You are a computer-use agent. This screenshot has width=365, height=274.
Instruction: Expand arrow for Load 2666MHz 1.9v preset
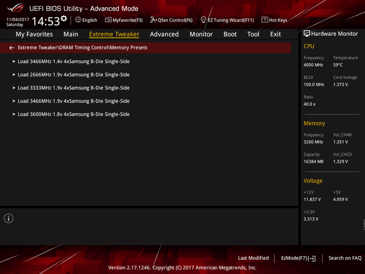14,75
